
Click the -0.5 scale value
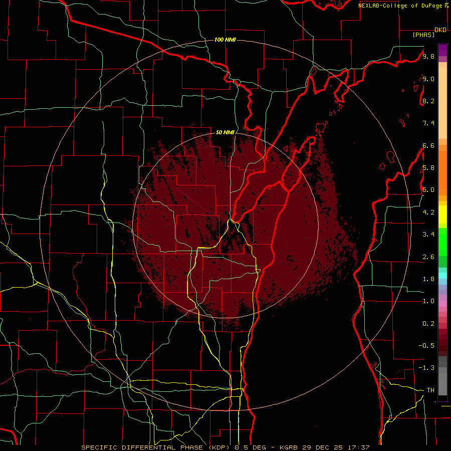pos(426,345)
